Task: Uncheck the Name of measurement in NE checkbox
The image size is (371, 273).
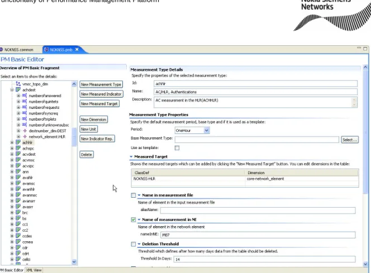Action: click(x=134, y=219)
